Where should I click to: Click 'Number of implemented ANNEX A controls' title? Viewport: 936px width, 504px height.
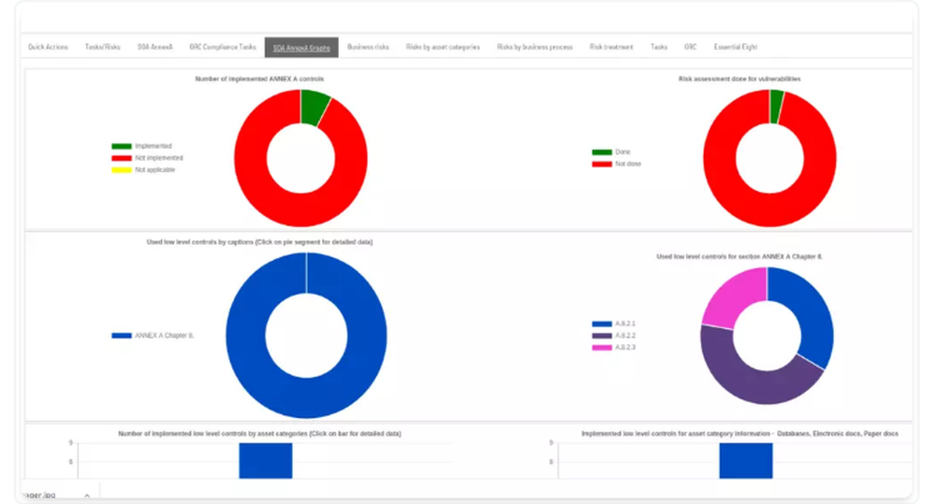click(x=259, y=79)
